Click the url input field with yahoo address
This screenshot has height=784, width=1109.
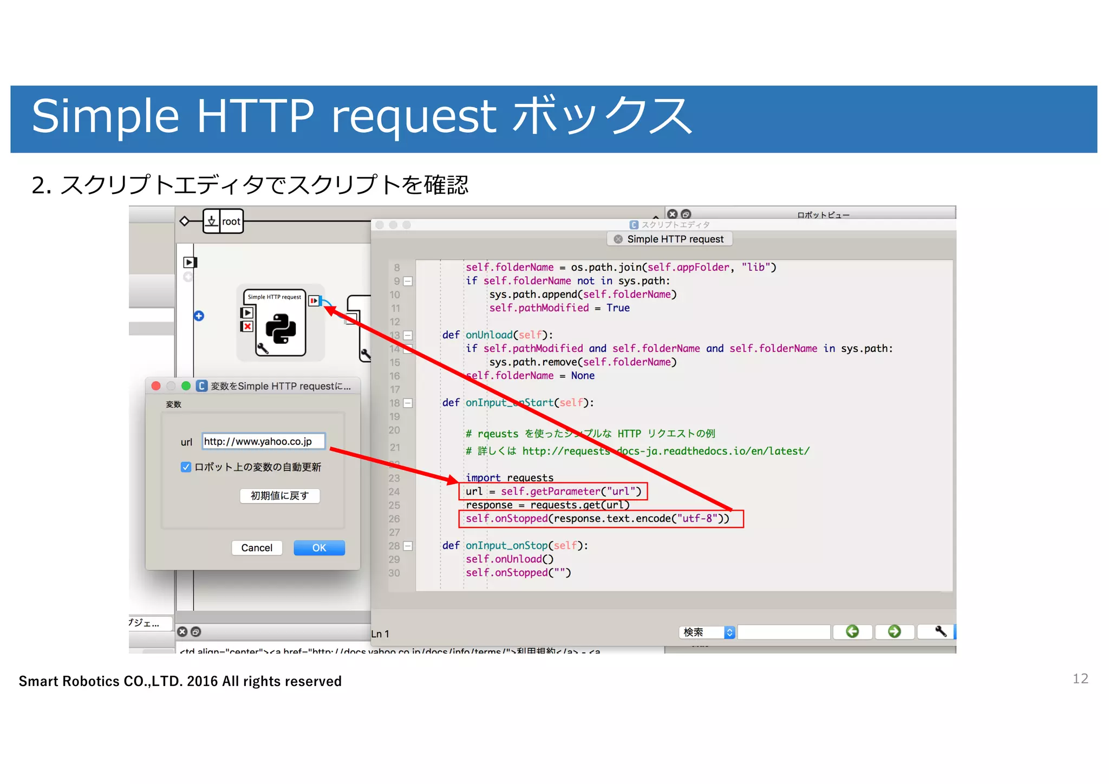[x=263, y=441]
